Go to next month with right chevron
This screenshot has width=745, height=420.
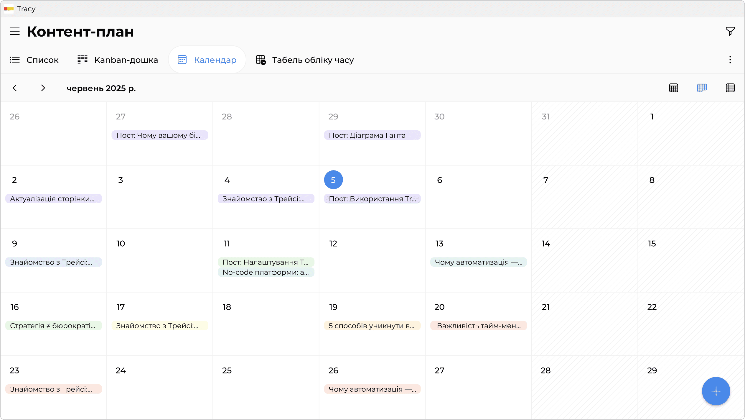pos(43,88)
